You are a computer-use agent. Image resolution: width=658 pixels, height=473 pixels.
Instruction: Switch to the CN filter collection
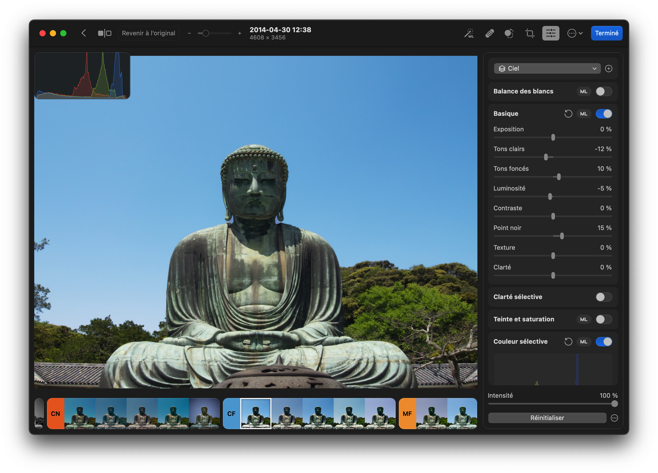[56, 414]
